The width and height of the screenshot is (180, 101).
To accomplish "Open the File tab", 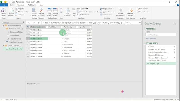I will tap(4, 5).
